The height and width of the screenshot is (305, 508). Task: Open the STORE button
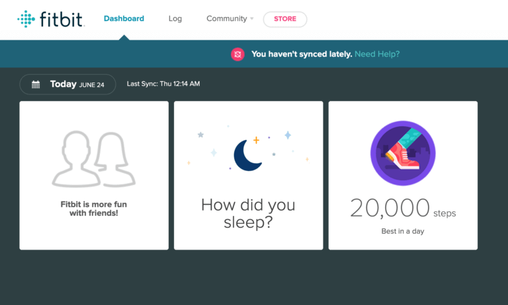tap(285, 19)
